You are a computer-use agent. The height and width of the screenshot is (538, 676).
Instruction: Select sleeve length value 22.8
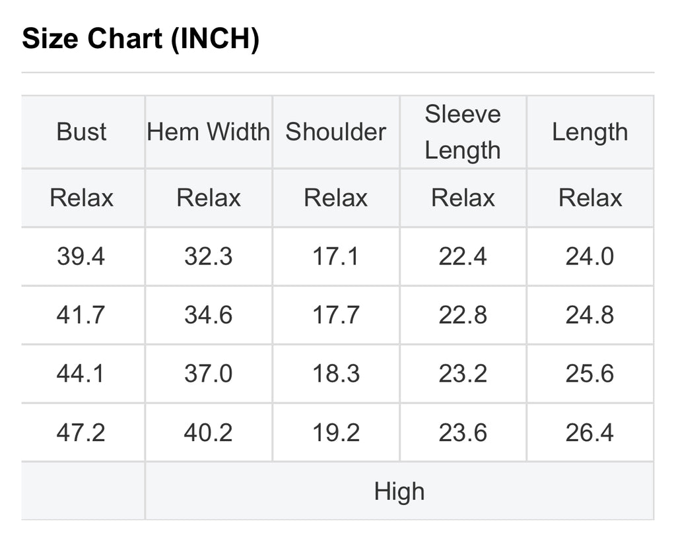point(463,315)
